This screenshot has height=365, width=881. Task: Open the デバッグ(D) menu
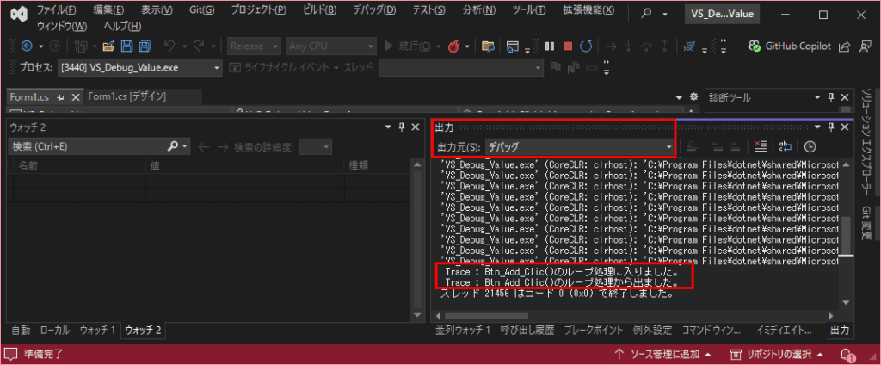[375, 9]
